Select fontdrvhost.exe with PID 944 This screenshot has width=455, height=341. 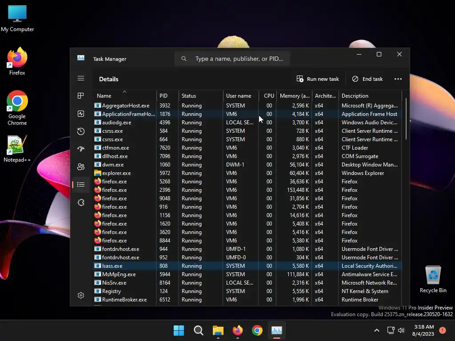pyautogui.click(x=247, y=249)
